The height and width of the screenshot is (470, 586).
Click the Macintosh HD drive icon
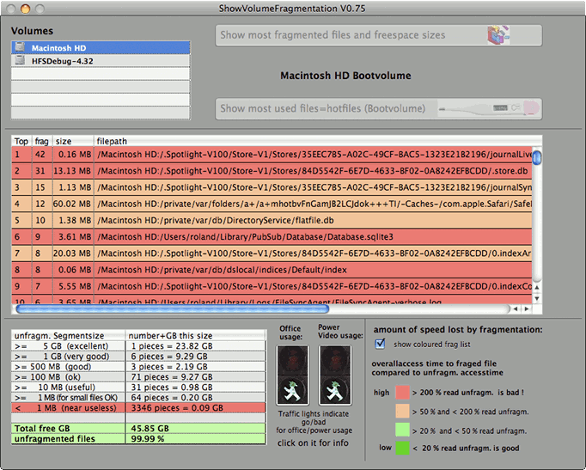(20, 47)
